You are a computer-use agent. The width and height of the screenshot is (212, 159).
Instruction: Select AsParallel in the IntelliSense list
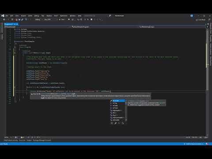click(117, 120)
